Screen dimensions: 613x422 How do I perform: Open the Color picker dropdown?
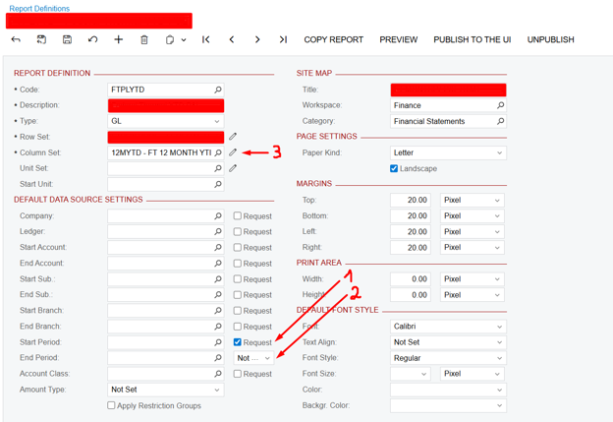448,390
